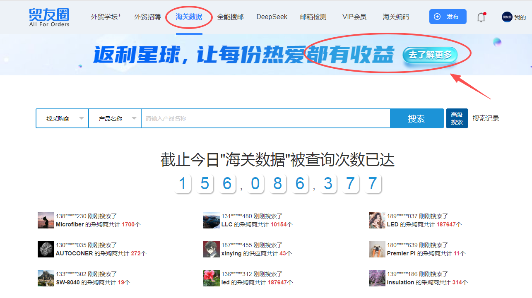
Task: Click the 贸友圈 site logo
Action: pos(49,17)
